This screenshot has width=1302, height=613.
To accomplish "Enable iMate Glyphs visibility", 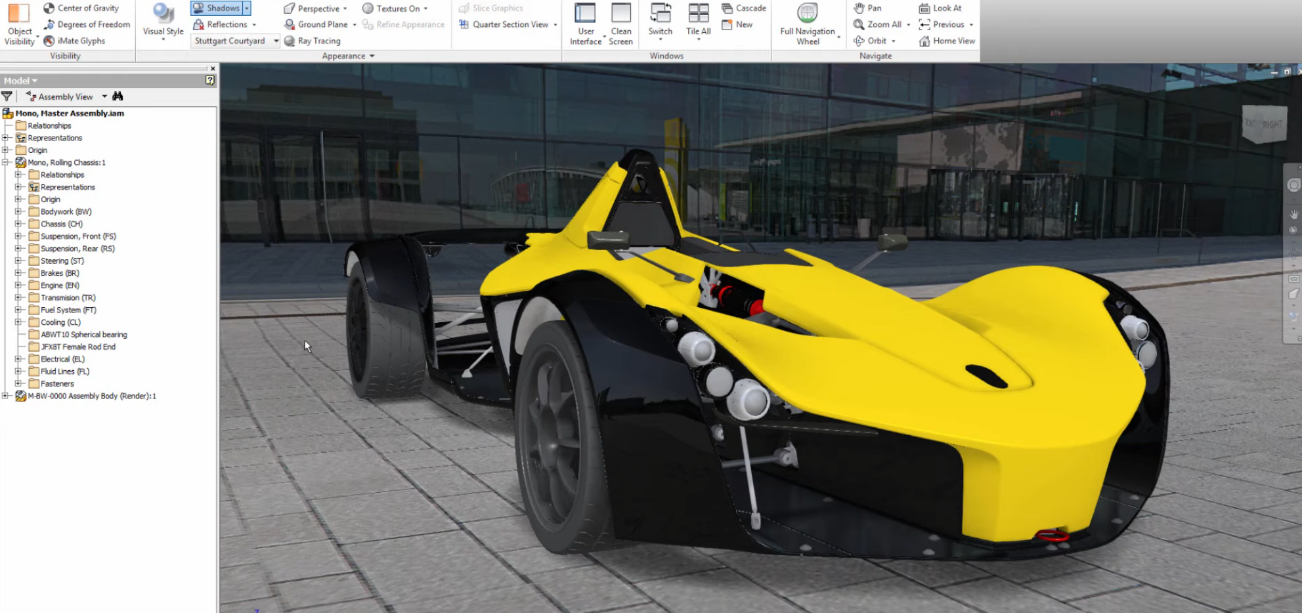I will 76,41.
